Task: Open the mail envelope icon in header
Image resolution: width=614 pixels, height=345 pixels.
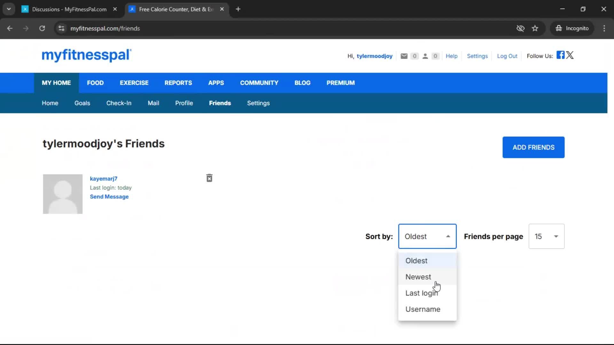Action: pyautogui.click(x=404, y=56)
